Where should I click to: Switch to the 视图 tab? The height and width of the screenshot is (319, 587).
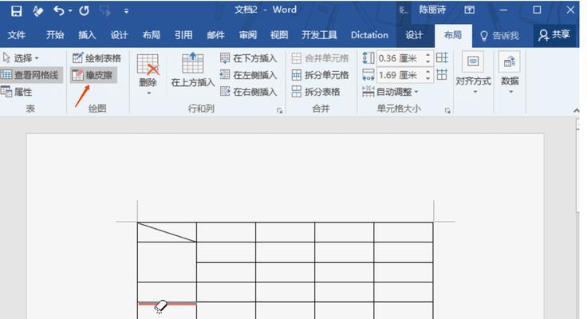[x=279, y=35]
